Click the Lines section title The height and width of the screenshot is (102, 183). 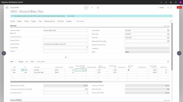(12, 61)
